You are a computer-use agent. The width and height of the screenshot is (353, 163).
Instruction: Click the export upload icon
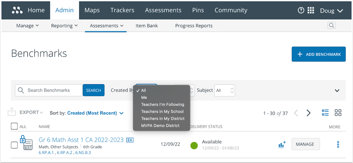12,112
